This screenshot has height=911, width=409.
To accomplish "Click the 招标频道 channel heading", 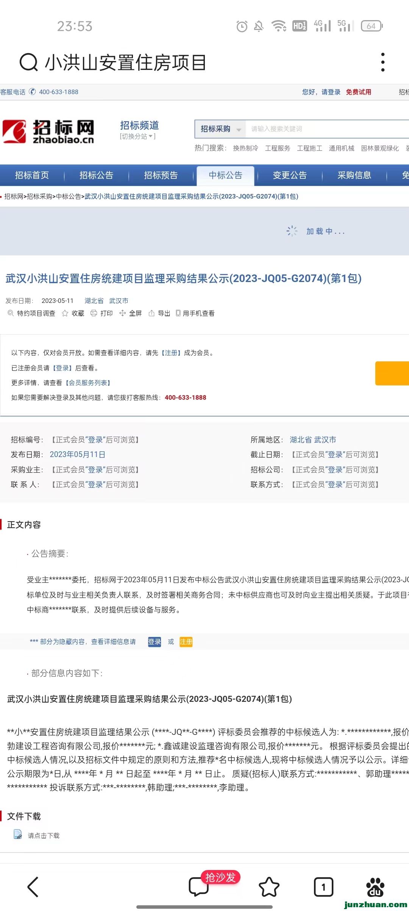I will [x=139, y=125].
